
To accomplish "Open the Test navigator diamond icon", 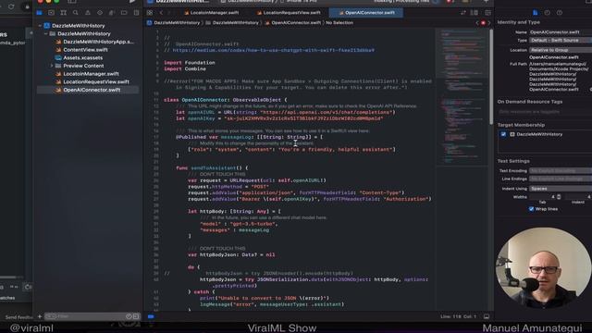I will [100, 13].
